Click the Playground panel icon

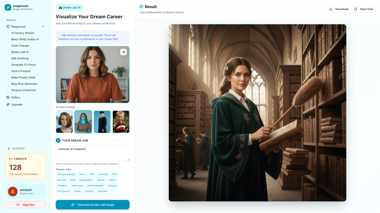(8, 27)
